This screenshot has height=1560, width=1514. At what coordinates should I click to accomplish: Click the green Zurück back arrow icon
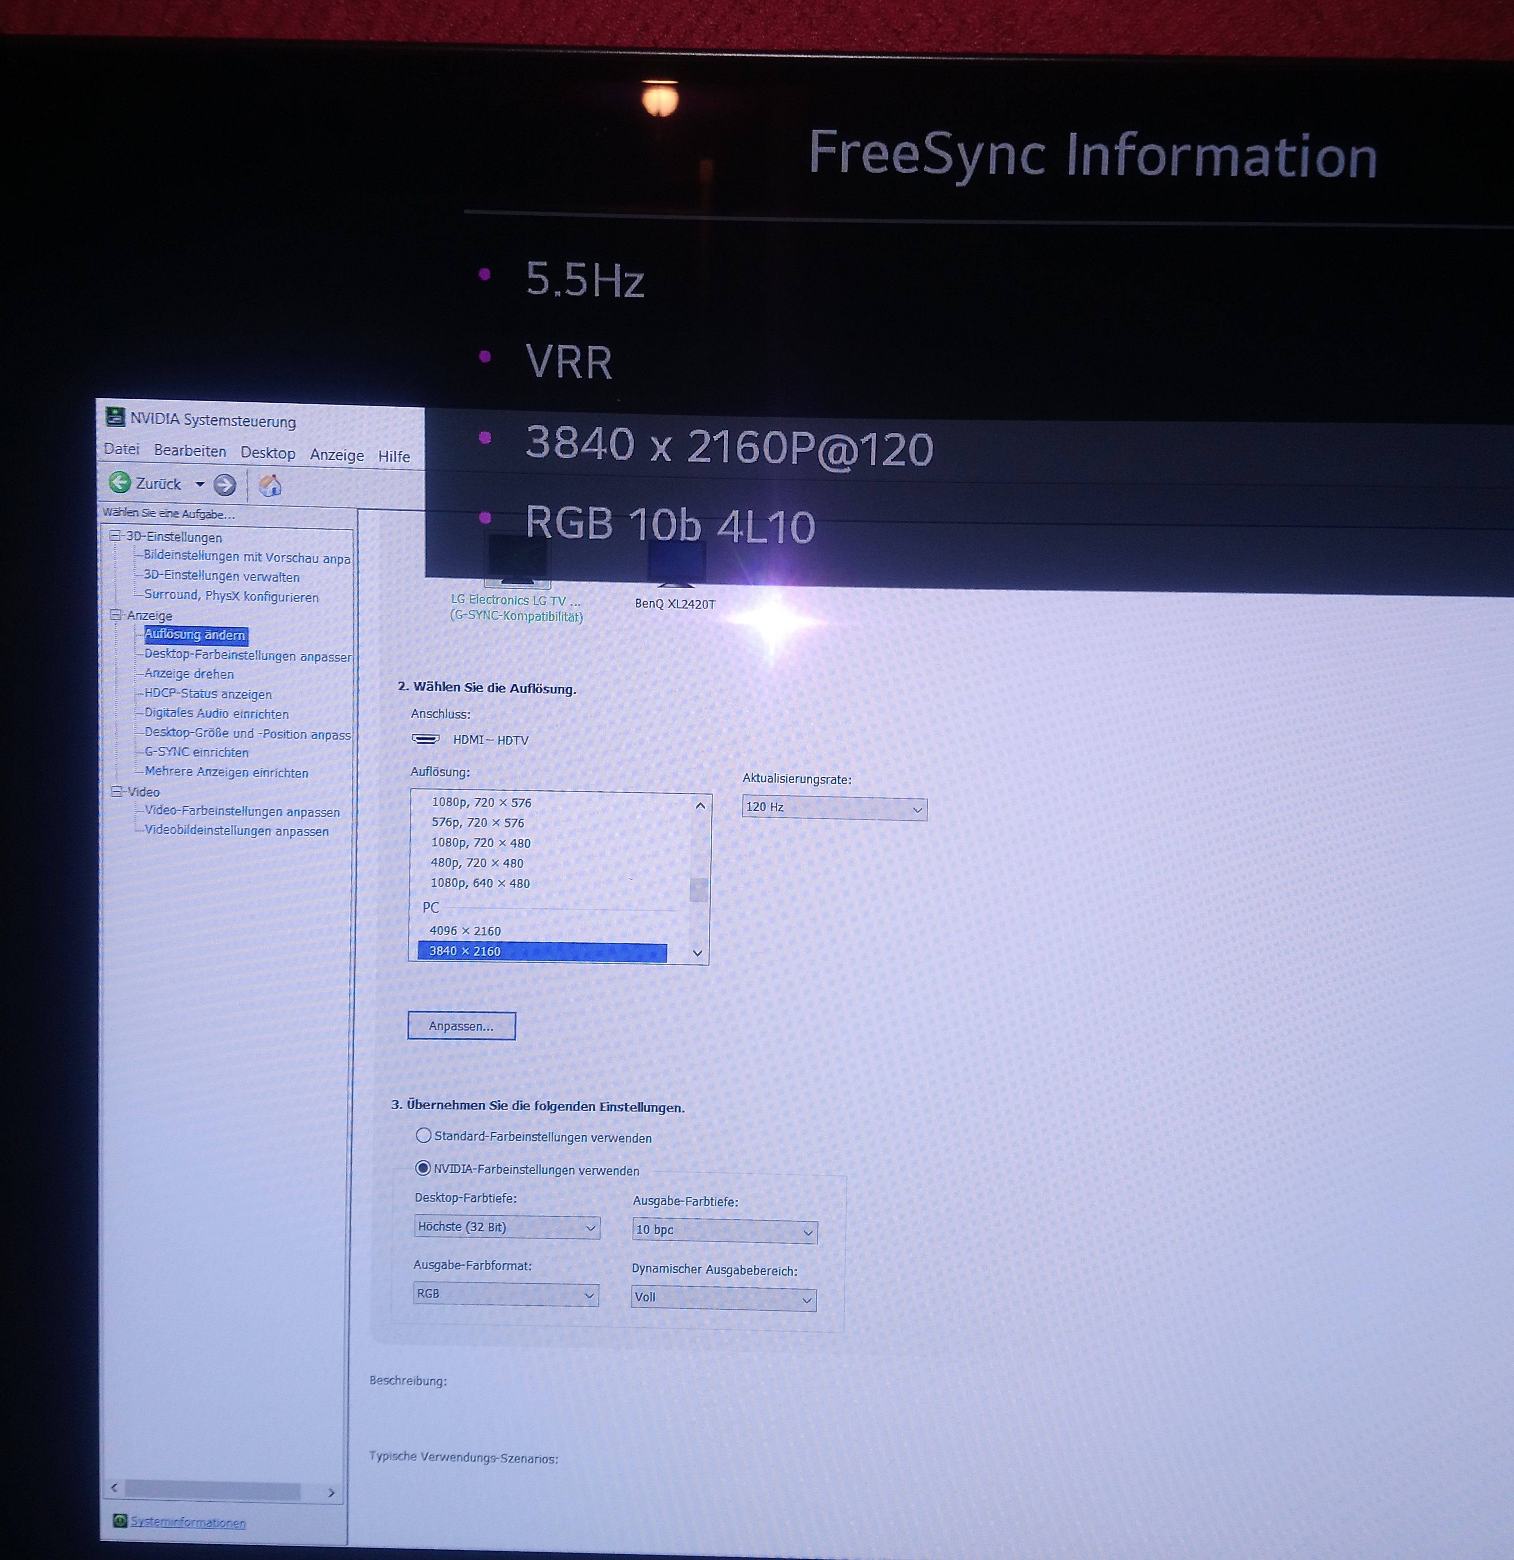pos(119,482)
